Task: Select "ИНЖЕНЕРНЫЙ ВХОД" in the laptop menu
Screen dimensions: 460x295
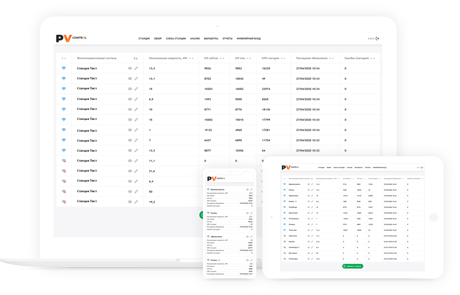Action: 250,39
